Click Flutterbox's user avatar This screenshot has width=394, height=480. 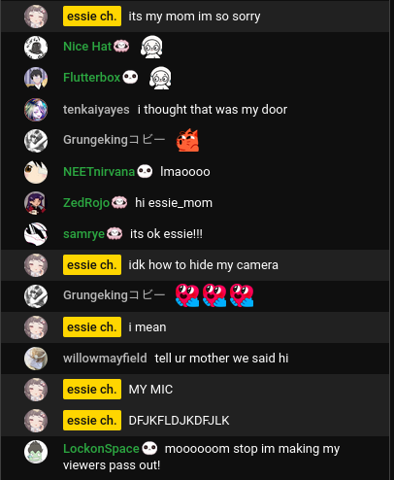(x=36, y=79)
